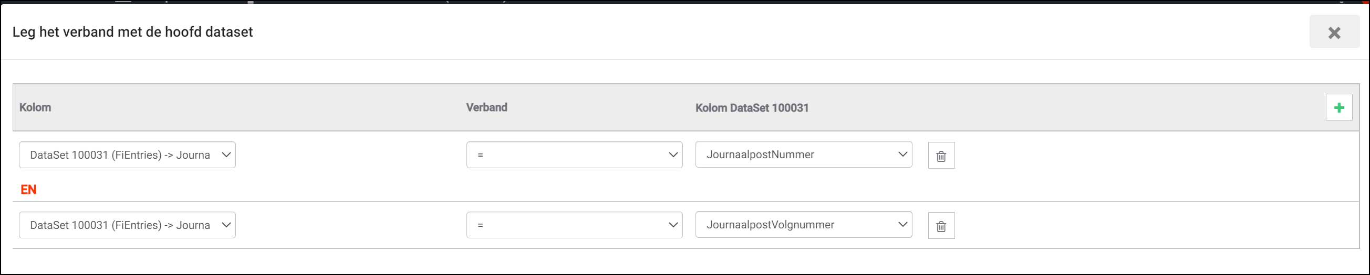Viewport: 1370px width, 275px height.
Task: Click the Verband column header
Action: (x=486, y=107)
